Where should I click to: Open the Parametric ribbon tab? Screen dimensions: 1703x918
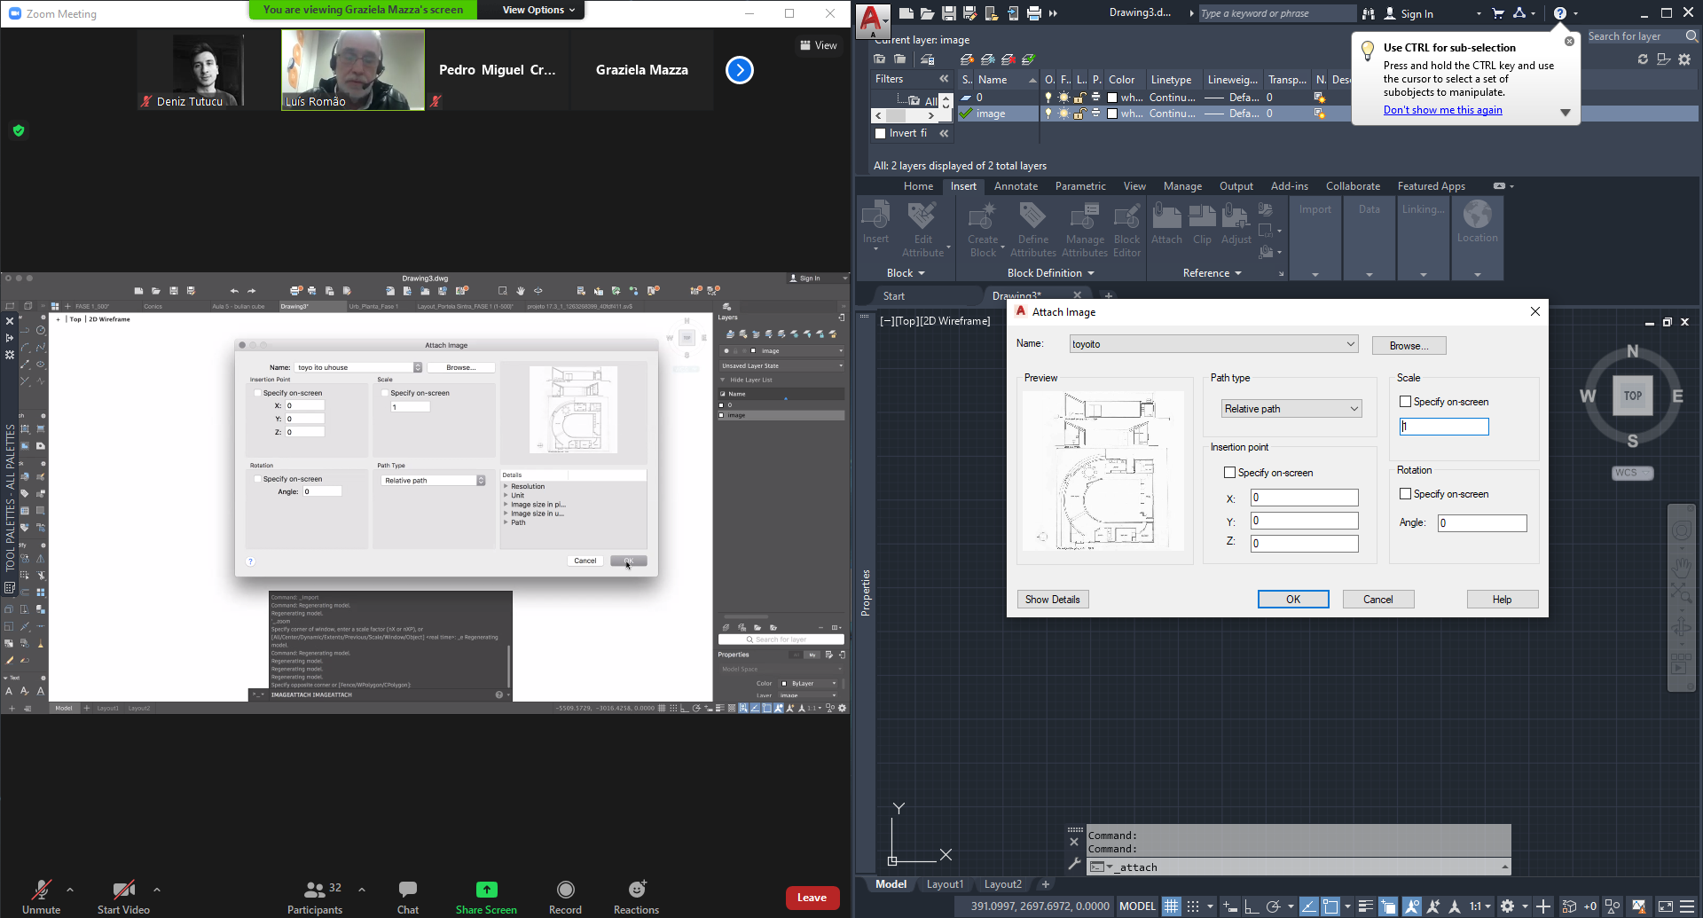pyautogui.click(x=1080, y=186)
